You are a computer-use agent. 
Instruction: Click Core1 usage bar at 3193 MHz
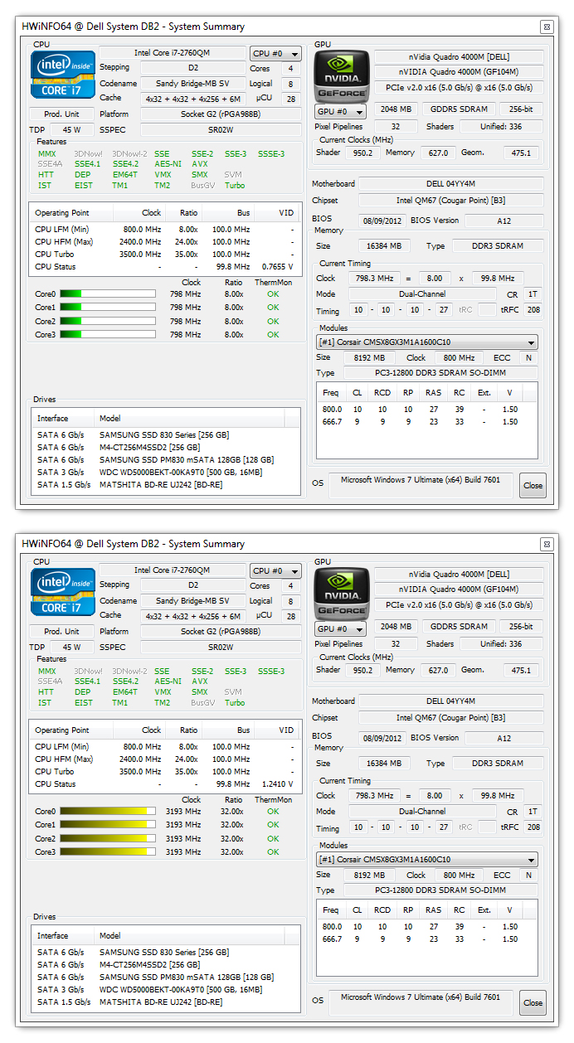point(107,824)
